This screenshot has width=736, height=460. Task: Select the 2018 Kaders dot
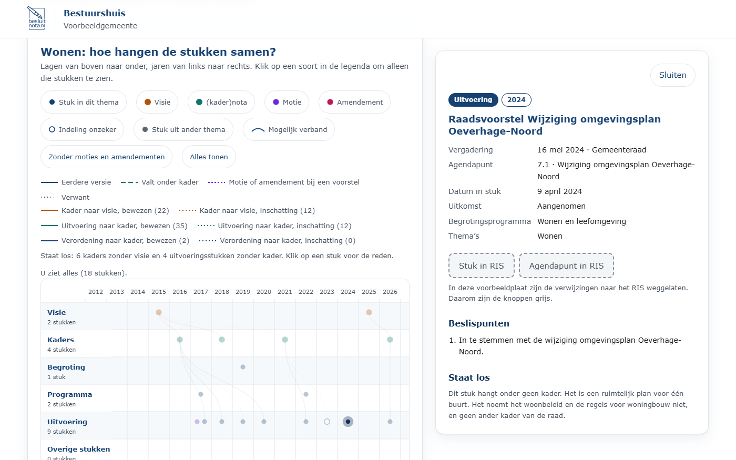(x=222, y=340)
